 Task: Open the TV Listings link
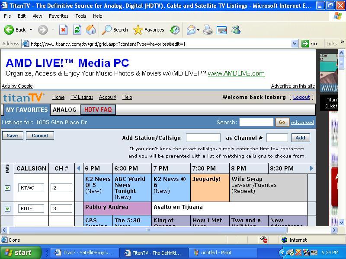pos(82,97)
